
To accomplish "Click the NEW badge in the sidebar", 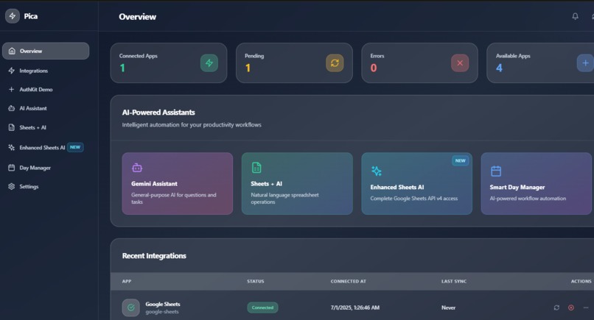I will click(x=75, y=147).
